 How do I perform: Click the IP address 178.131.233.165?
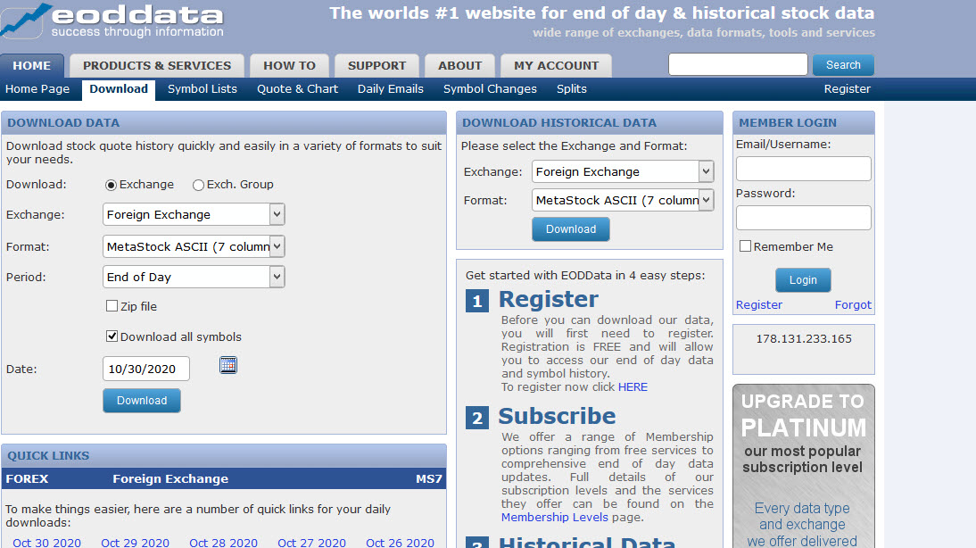[804, 339]
